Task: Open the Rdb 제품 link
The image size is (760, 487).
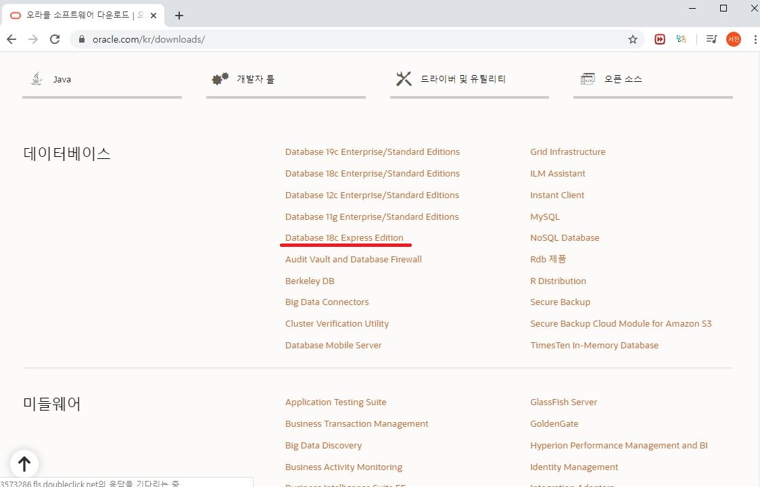Action: 548,260
